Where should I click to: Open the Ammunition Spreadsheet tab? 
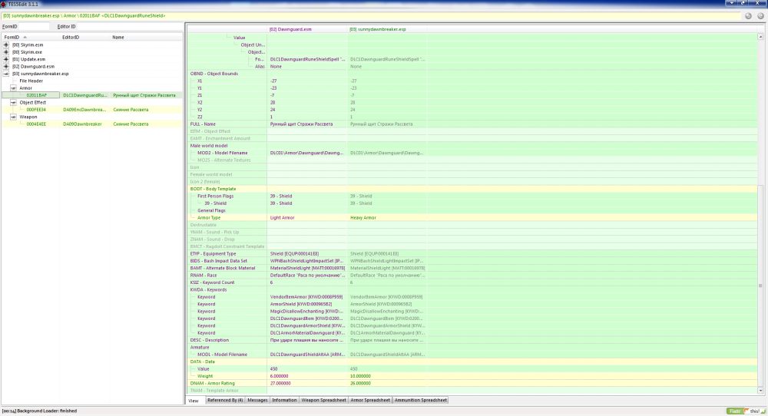coord(420,401)
